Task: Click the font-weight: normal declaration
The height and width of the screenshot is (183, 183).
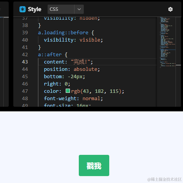Action: [73, 99]
